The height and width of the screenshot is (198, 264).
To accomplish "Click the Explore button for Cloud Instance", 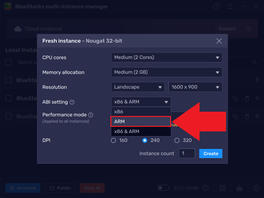I will click(227, 29).
